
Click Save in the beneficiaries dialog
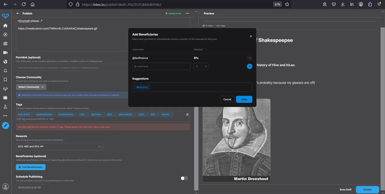[244, 99]
